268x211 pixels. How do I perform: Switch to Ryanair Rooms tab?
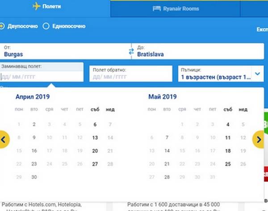pos(176,9)
